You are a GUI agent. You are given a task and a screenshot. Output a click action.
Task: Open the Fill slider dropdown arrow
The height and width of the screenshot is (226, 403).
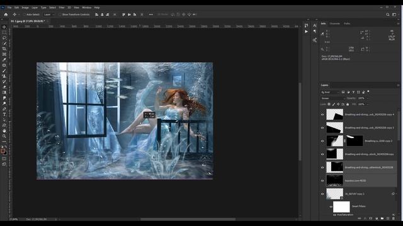368,104
